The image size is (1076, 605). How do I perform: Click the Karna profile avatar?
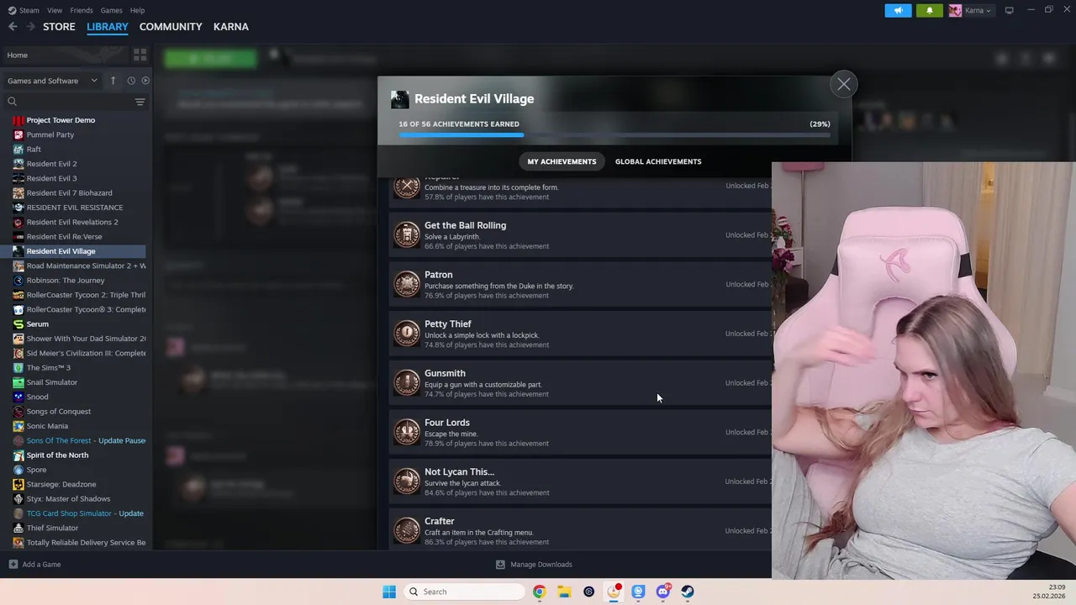955,10
